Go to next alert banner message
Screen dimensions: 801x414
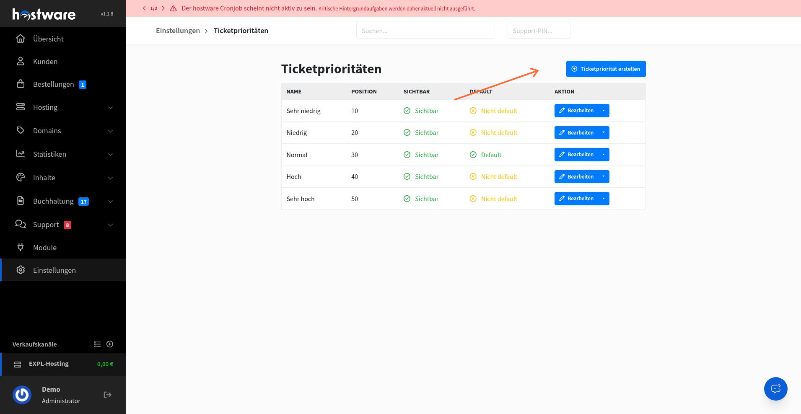pos(163,8)
